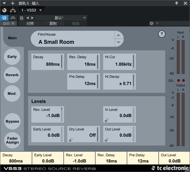Select previous preset with up arrow

pyautogui.click(x=119, y=35)
